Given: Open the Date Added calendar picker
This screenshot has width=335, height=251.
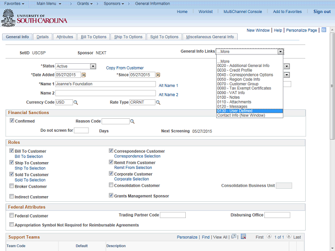Looking at the screenshot, I should 83,75.
